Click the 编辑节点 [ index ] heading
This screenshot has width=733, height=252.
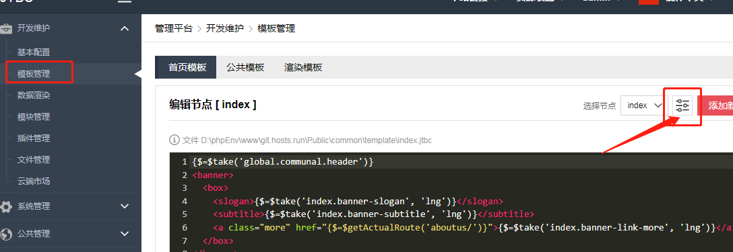[213, 105]
